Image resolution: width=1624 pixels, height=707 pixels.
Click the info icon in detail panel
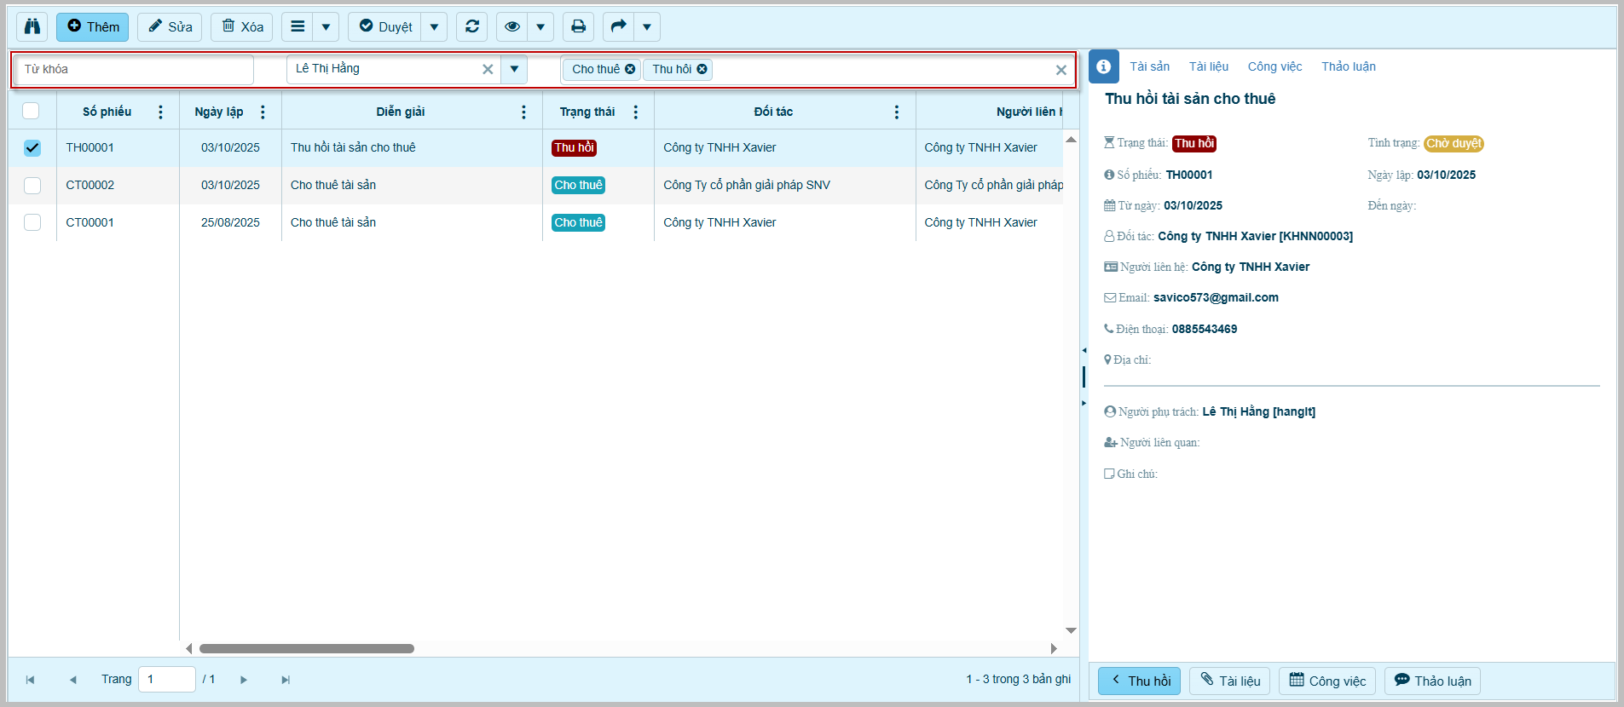coord(1103,66)
